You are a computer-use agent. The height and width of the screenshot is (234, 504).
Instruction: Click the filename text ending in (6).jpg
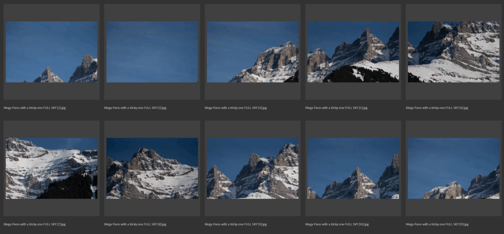[437, 108]
